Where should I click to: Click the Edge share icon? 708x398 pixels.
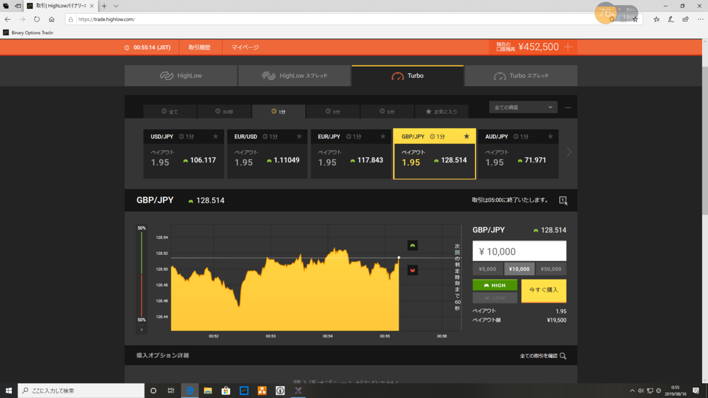tap(686, 19)
